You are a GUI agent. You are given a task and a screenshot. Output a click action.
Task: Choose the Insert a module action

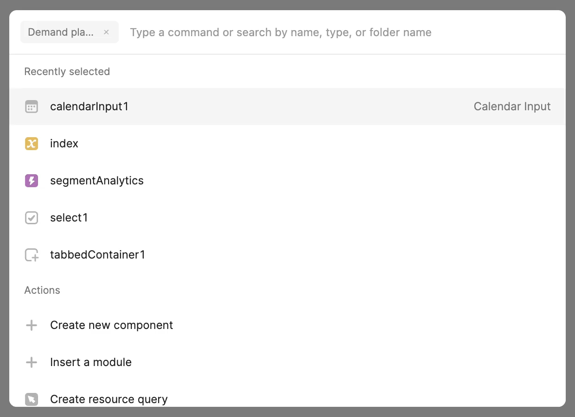coord(91,362)
